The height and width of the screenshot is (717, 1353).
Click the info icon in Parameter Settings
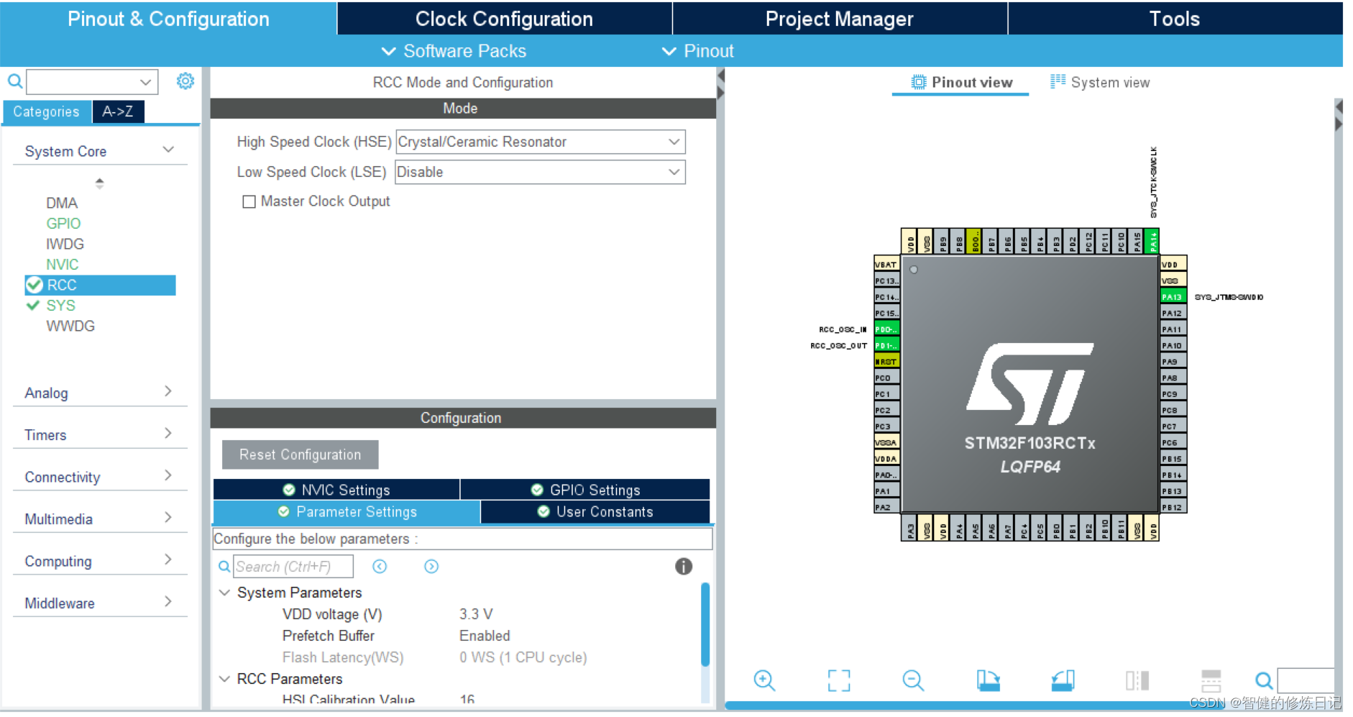(x=683, y=567)
